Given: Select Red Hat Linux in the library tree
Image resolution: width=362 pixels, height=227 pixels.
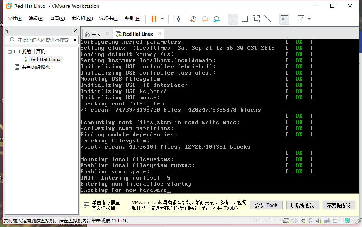Looking at the screenshot, I should (45, 59).
